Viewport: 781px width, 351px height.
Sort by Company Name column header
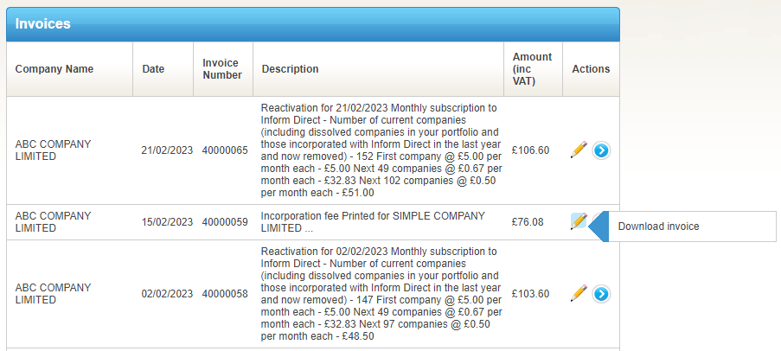[54, 69]
